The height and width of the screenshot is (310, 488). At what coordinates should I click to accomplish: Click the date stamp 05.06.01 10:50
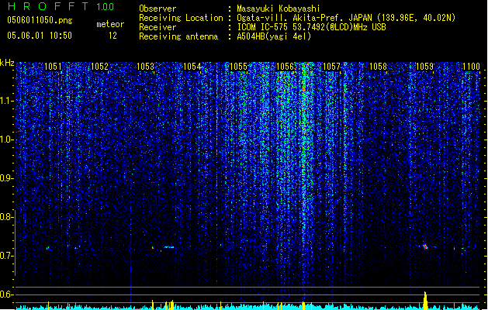[40, 36]
